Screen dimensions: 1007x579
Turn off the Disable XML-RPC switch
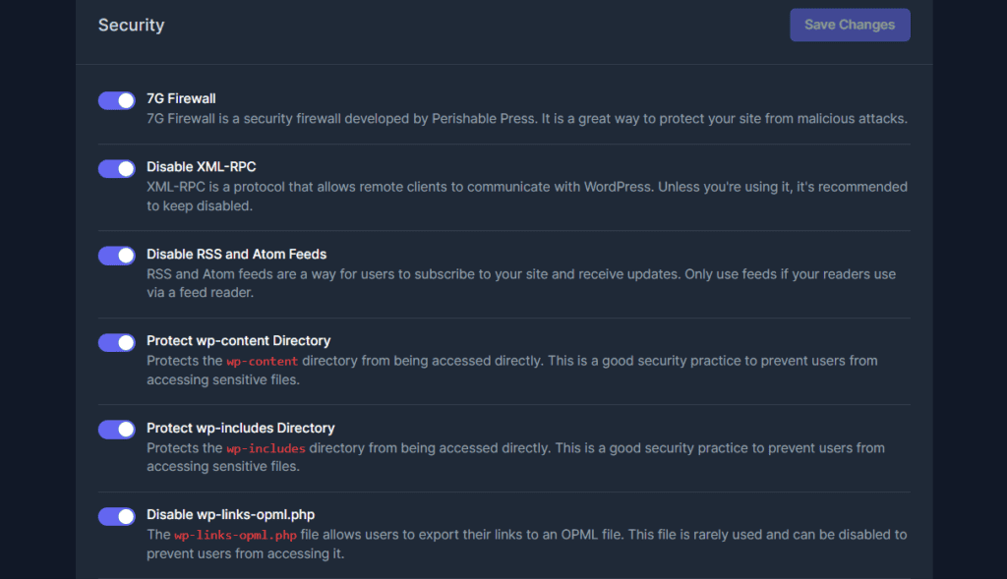pos(116,168)
